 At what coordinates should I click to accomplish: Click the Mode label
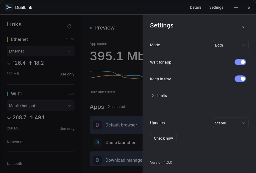155,45
